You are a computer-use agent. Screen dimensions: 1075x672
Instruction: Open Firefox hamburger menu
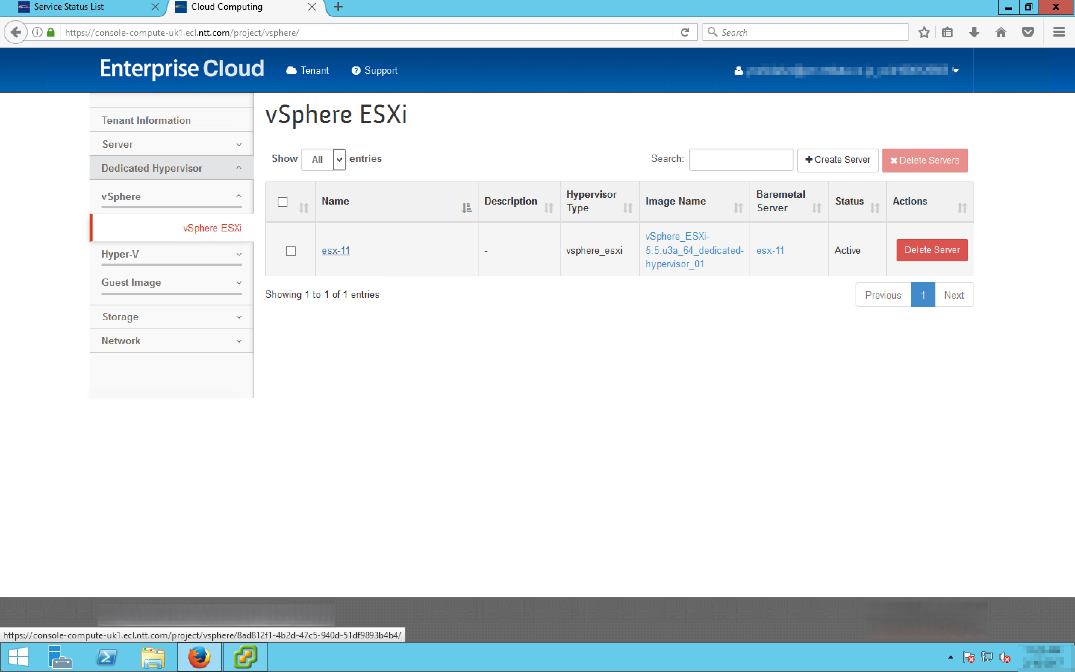(x=1059, y=32)
